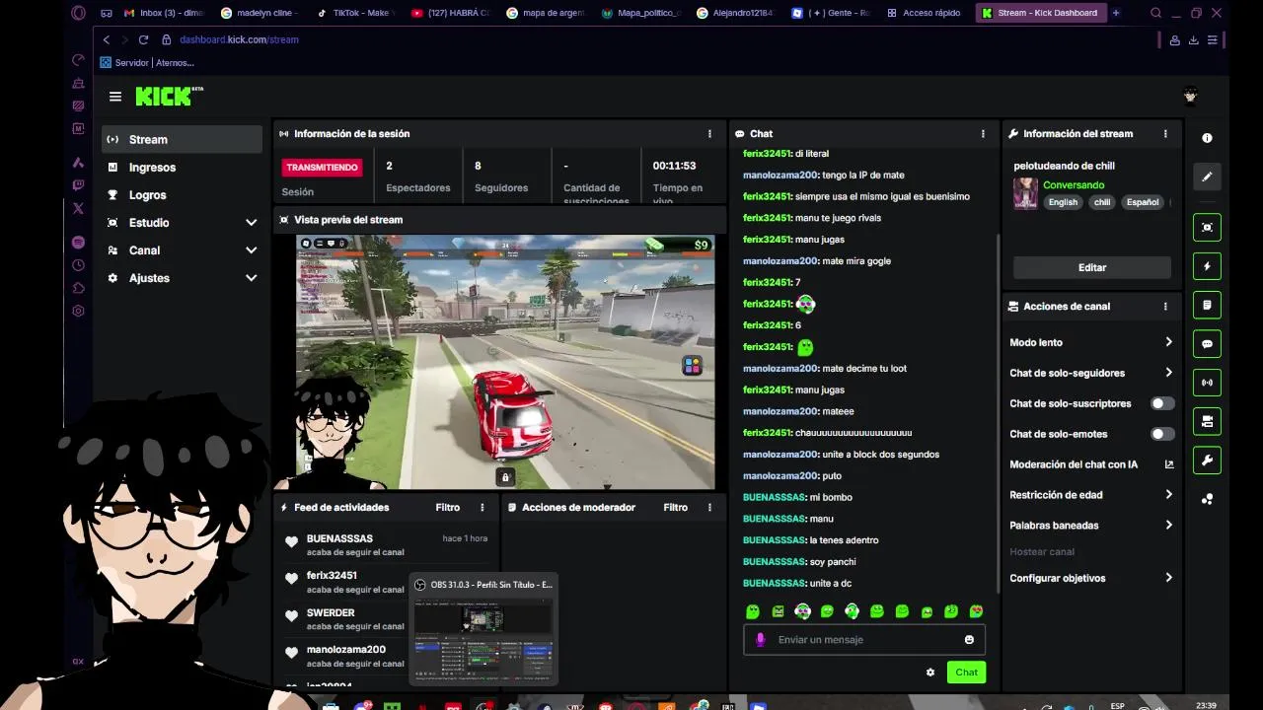The height and width of the screenshot is (710, 1263).
Task: Select Stream in the sidebar
Action: pyautogui.click(x=183, y=140)
